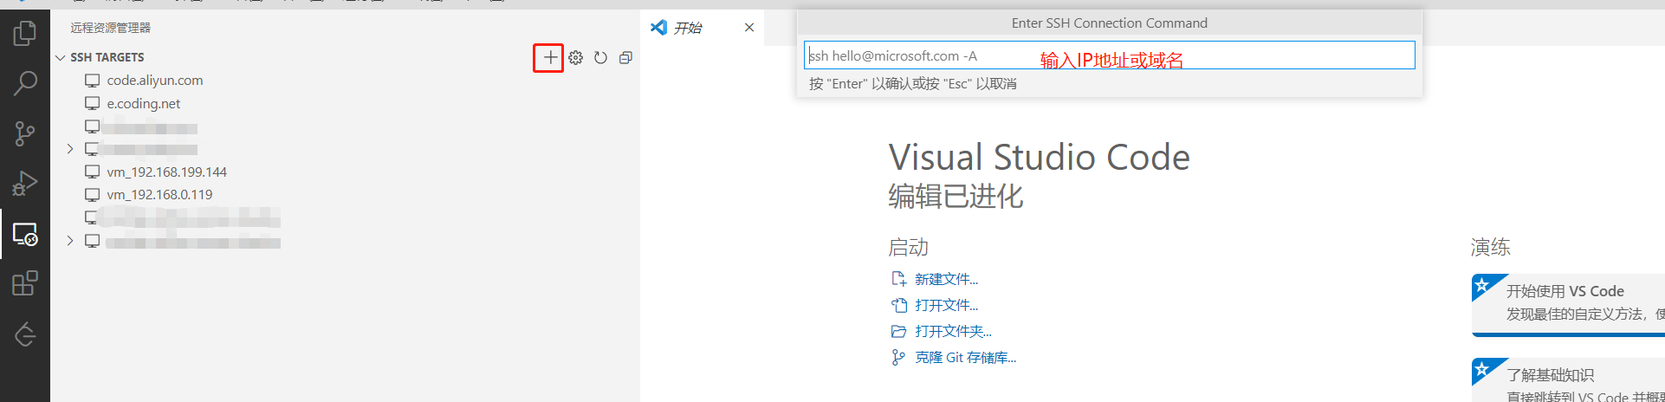Select the vm_192.168.199.144 host
This screenshot has width=1665, height=402.
(x=166, y=172)
